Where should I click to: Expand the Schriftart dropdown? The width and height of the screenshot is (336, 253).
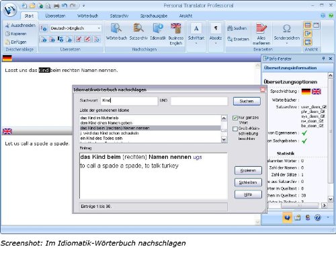[x=196, y=43]
